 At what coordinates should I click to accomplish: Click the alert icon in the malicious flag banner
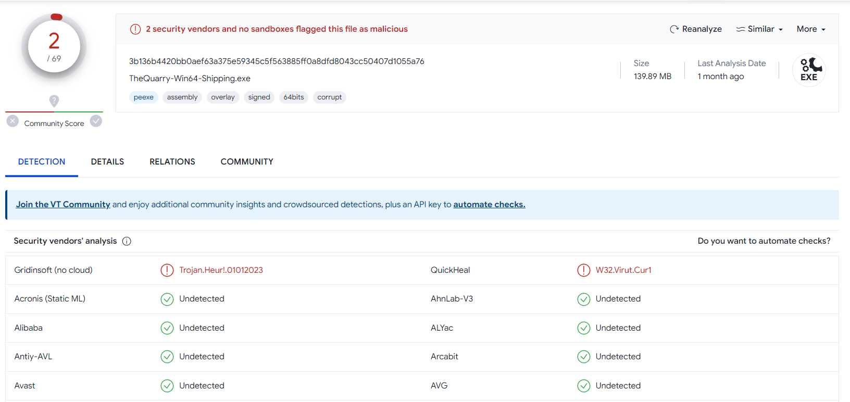[x=135, y=29]
